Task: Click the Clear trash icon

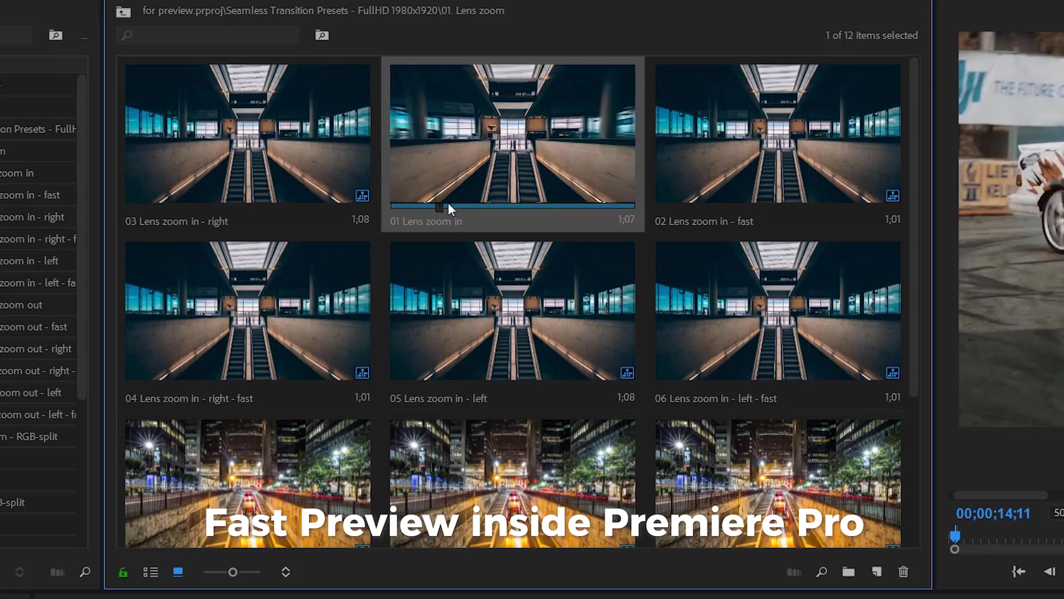Action: (903, 572)
